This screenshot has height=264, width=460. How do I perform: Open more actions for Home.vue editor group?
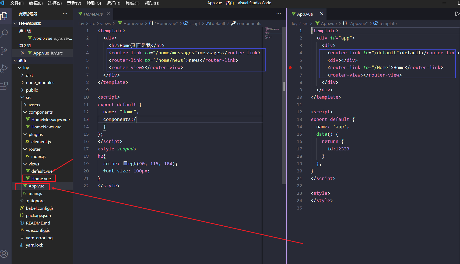279,14
